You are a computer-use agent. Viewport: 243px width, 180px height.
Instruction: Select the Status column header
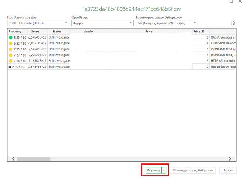pos(57,31)
